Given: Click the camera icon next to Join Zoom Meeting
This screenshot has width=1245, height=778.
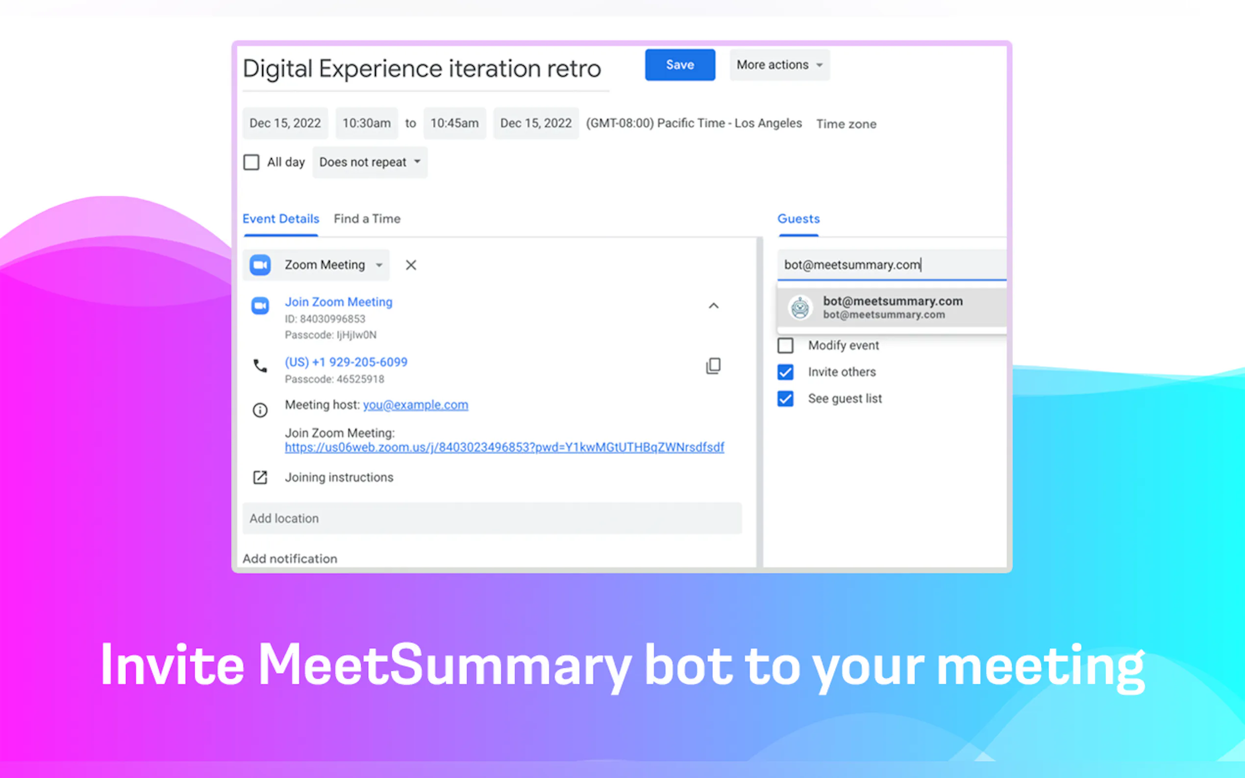Looking at the screenshot, I should pos(260,306).
